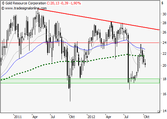Click the 2011 time axis label
Viewport: 167px width, 119px height.
click(18, 117)
